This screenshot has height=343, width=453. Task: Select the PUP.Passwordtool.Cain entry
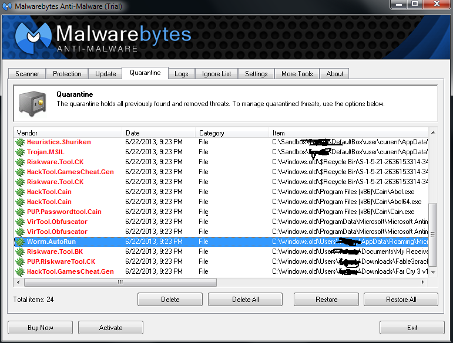pos(222,212)
